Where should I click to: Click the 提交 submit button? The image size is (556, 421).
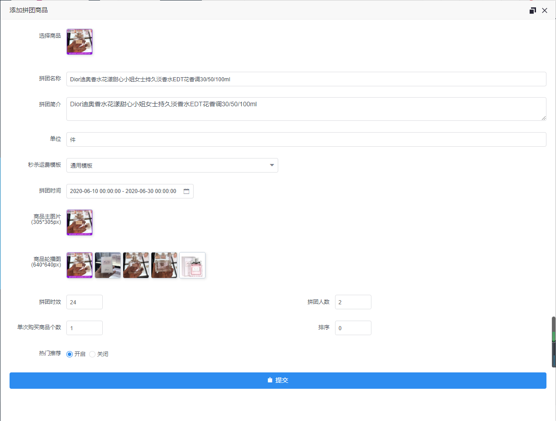tap(278, 381)
